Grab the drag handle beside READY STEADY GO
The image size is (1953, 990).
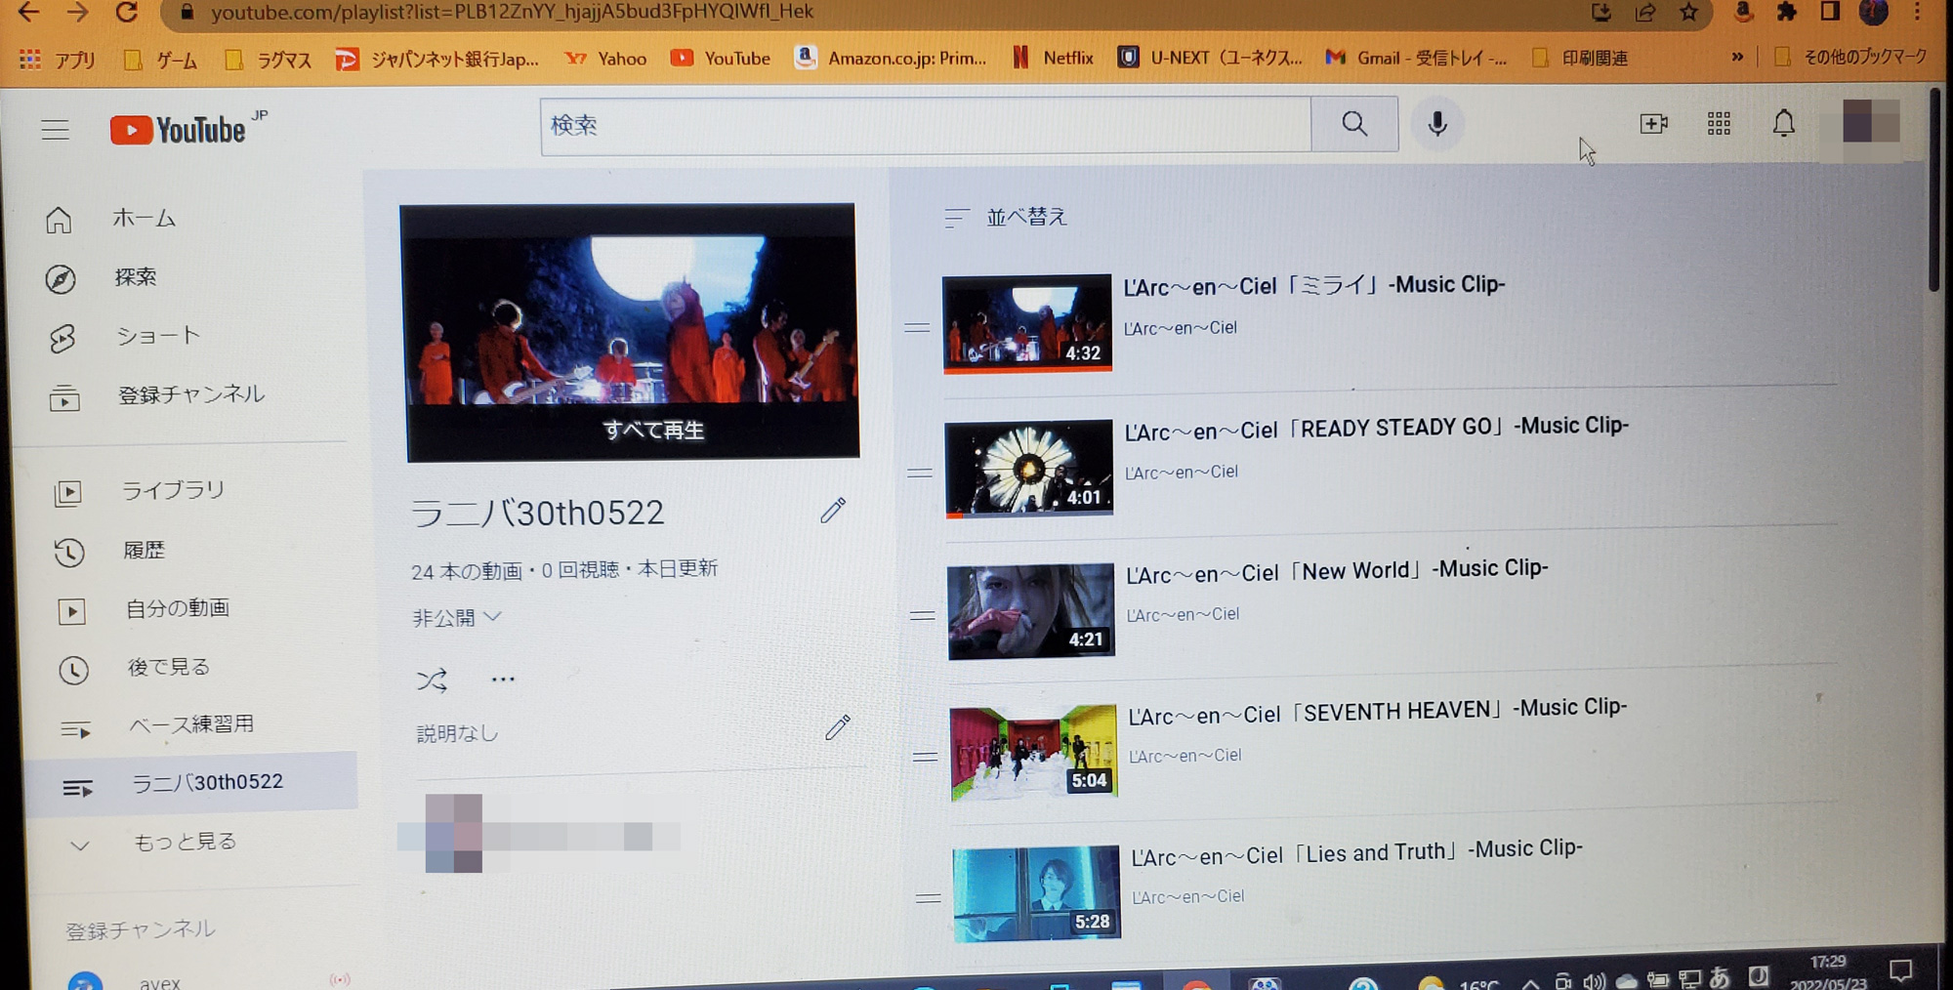(x=920, y=473)
